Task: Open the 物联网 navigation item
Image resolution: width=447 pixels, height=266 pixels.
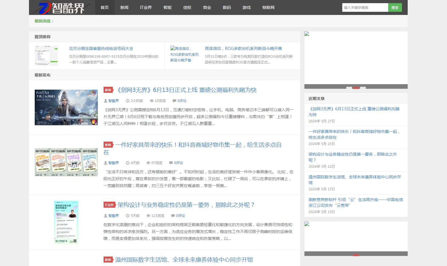Action: (x=269, y=7)
